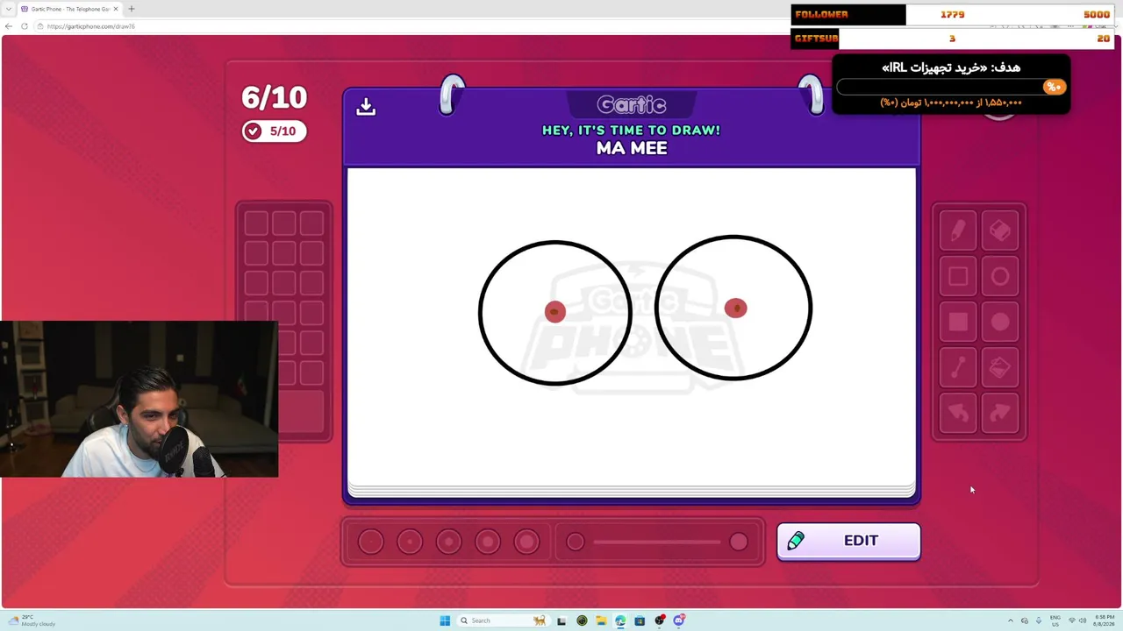Show hidden system tray icons

point(1010,620)
